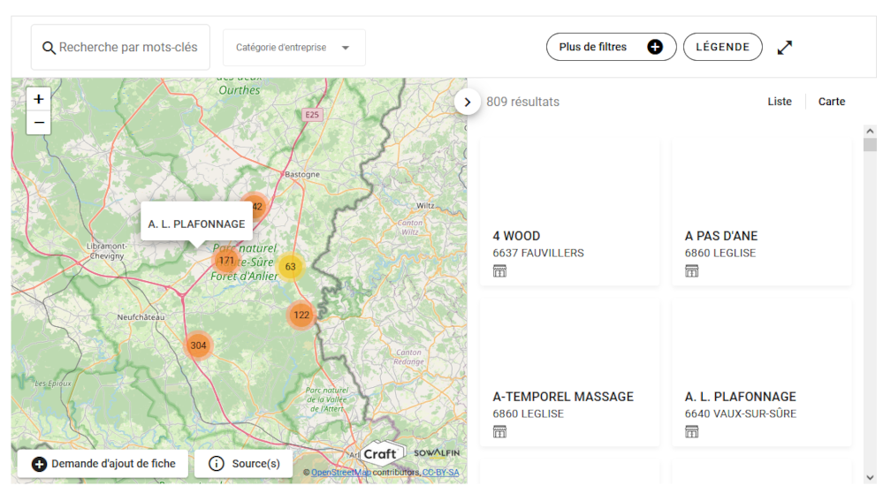The image size is (891, 501).
Task: Focus the Recherche par mots-clés field
Action: click(x=120, y=48)
